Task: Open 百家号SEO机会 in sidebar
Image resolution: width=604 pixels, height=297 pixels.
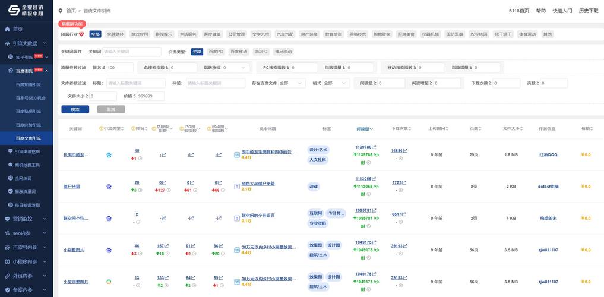Action: click(30, 98)
